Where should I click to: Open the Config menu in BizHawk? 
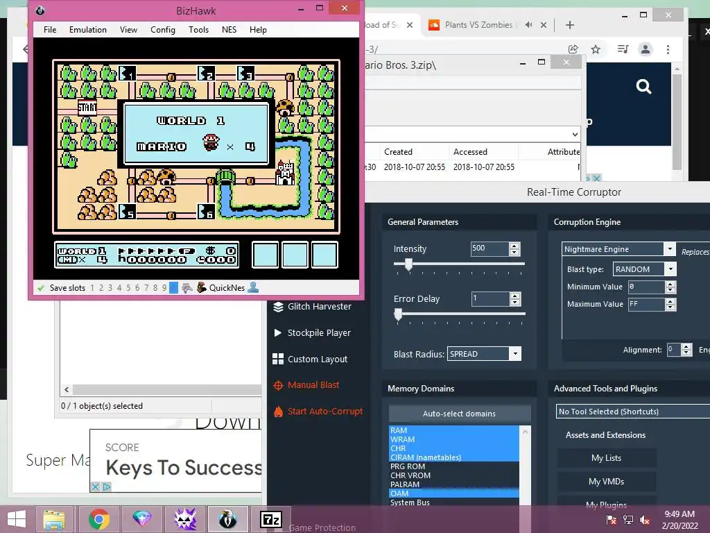(162, 30)
